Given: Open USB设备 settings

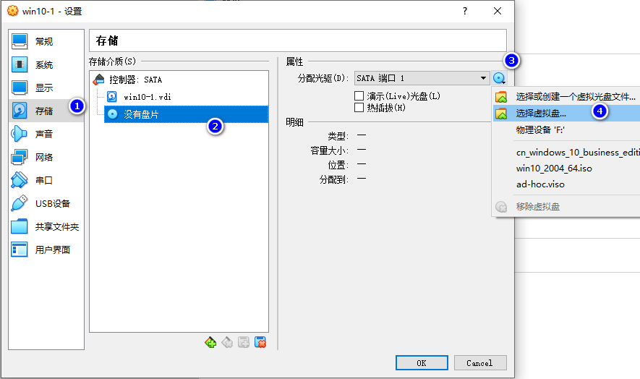Looking at the screenshot, I should (51, 203).
